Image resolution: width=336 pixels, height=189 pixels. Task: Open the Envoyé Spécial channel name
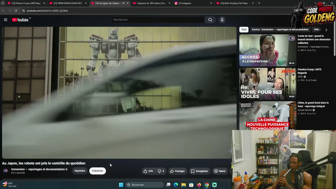304,110
